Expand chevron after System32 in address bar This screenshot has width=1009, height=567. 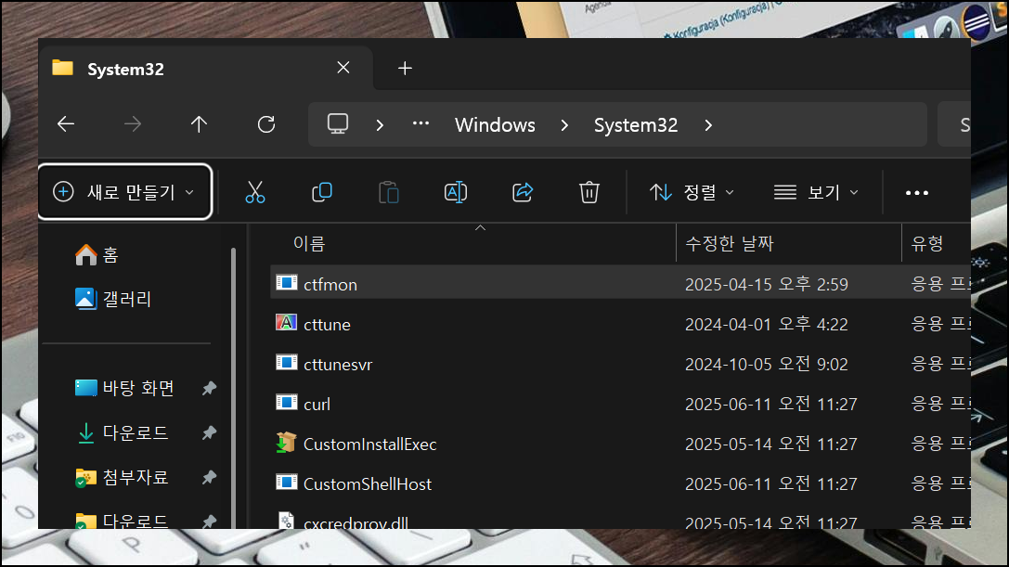[x=708, y=125]
